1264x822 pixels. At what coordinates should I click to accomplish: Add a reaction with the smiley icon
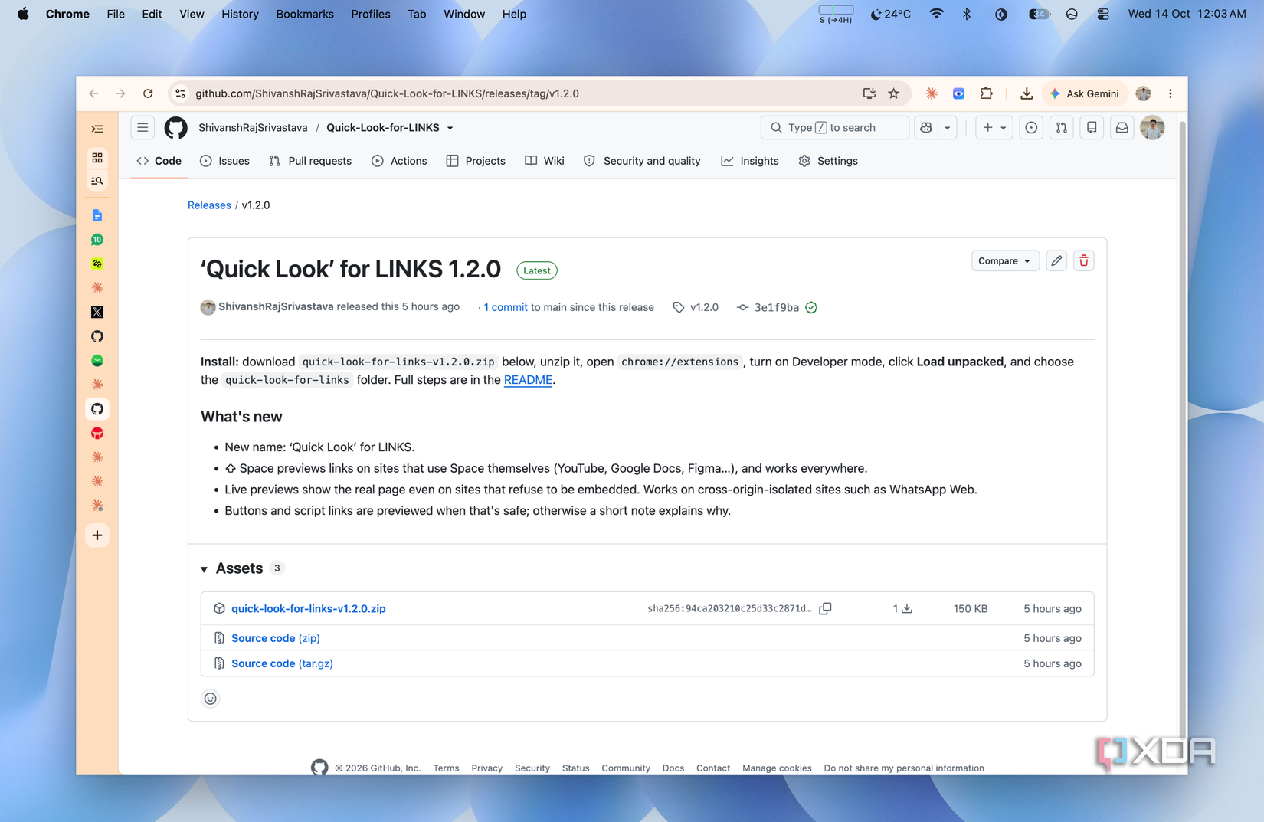pos(210,699)
